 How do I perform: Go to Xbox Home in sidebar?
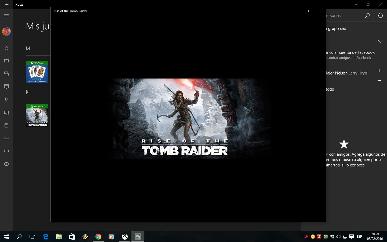(6, 48)
